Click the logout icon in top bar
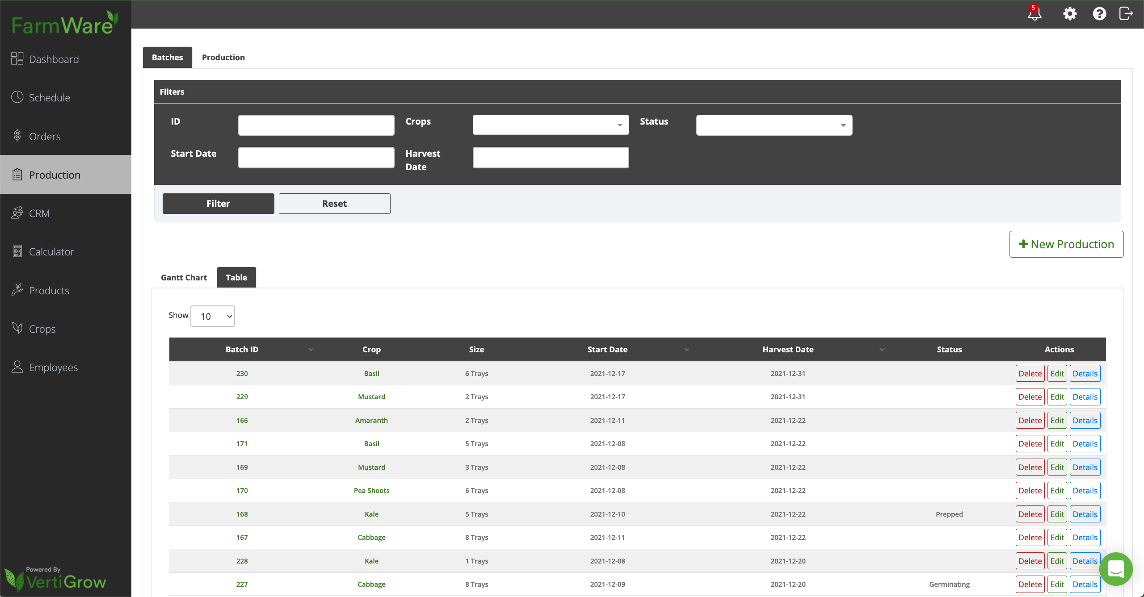 click(x=1126, y=14)
